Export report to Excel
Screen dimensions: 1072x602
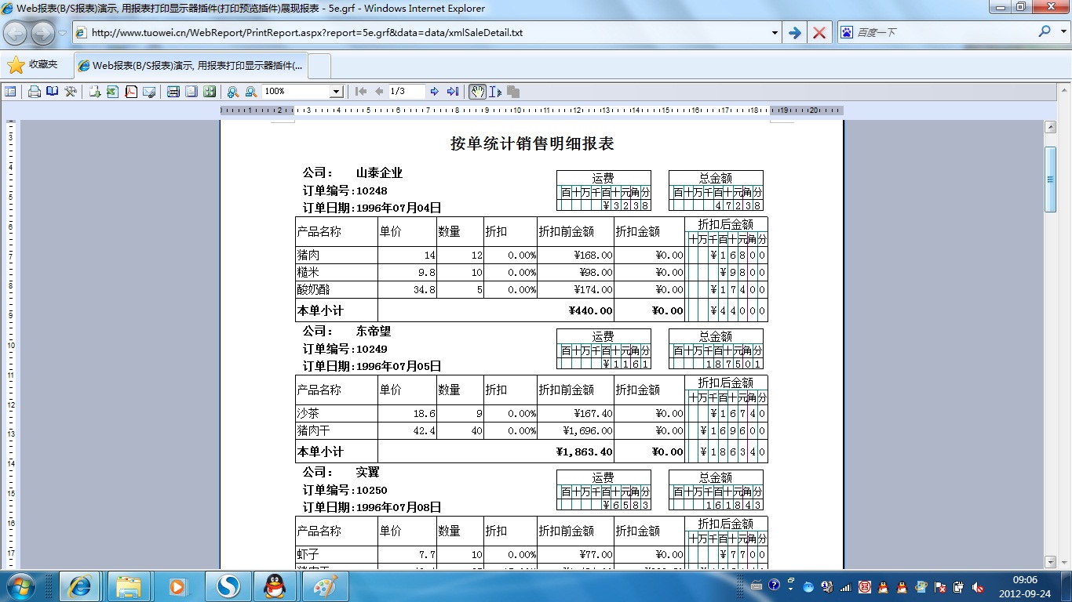coord(112,92)
